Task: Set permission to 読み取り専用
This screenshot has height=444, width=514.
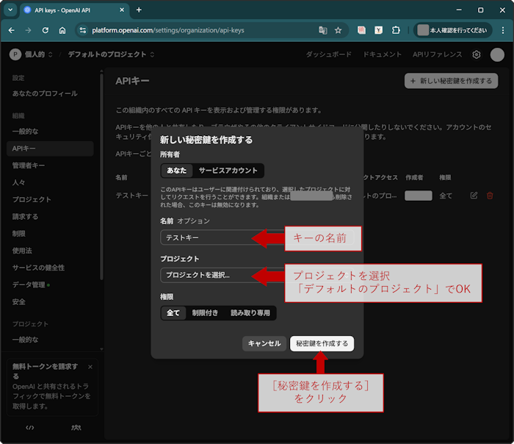Action: click(251, 313)
